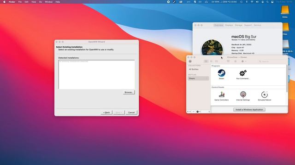Click the Steam icon in the menu bar
Viewport: 295px width, 165px height.
pos(174,2)
